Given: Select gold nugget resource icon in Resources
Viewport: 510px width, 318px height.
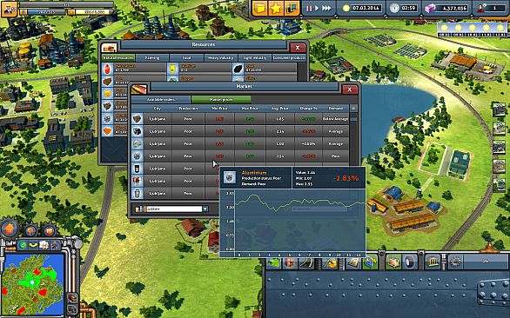Looking at the screenshot, I should click(x=107, y=94).
